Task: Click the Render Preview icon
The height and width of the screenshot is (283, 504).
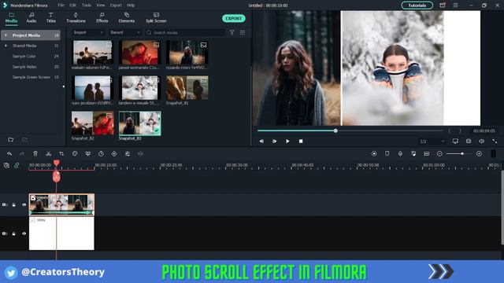Action: coord(374,154)
